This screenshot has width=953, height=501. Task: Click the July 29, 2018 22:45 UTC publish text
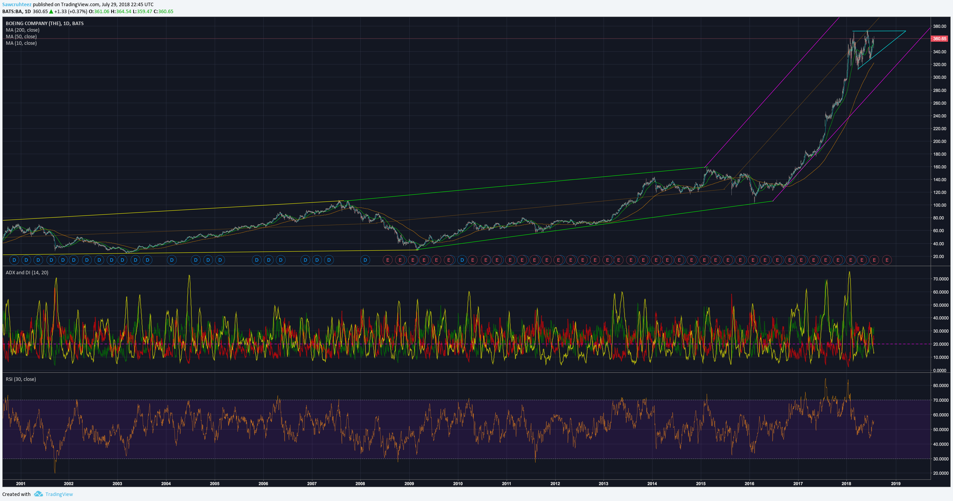coord(127,5)
